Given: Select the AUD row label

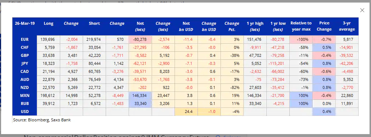Looking at the screenshot, I should point(25,79).
